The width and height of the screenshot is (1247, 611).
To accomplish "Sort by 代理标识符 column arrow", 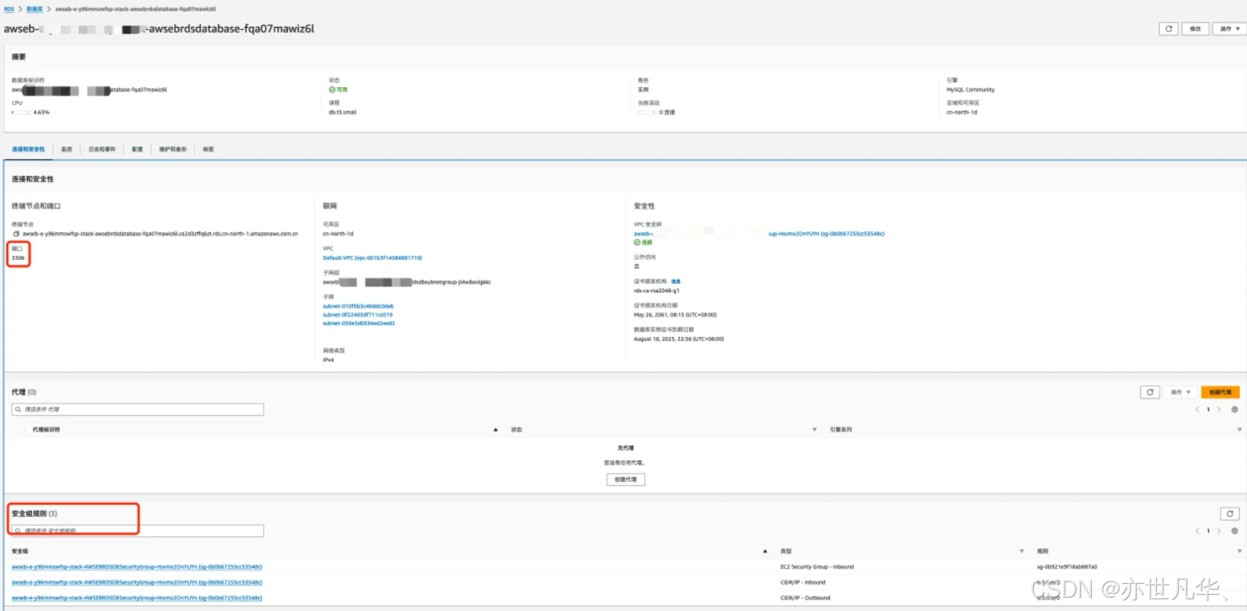I will coord(495,430).
